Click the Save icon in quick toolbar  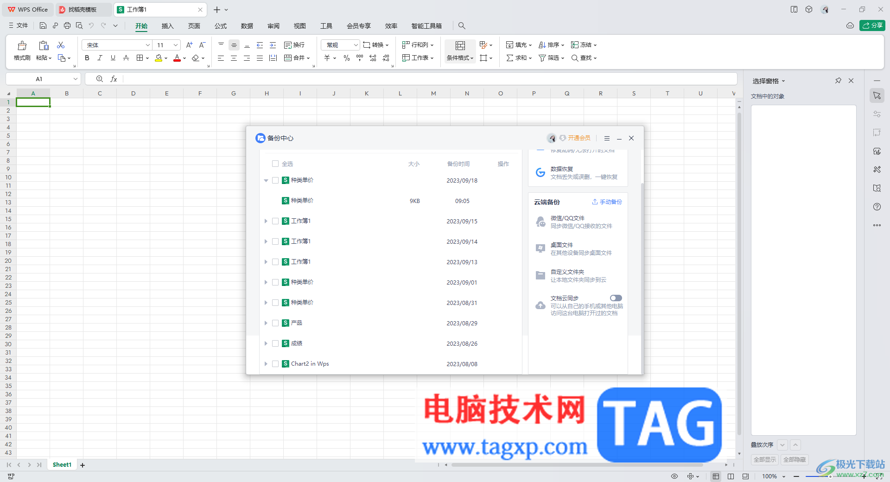[x=43, y=25]
